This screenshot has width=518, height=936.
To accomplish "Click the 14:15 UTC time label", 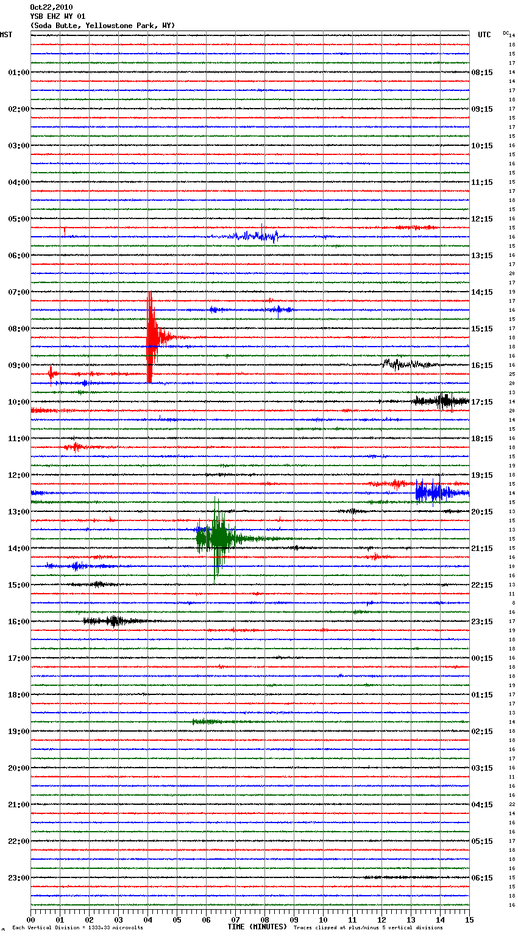I will point(482,292).
